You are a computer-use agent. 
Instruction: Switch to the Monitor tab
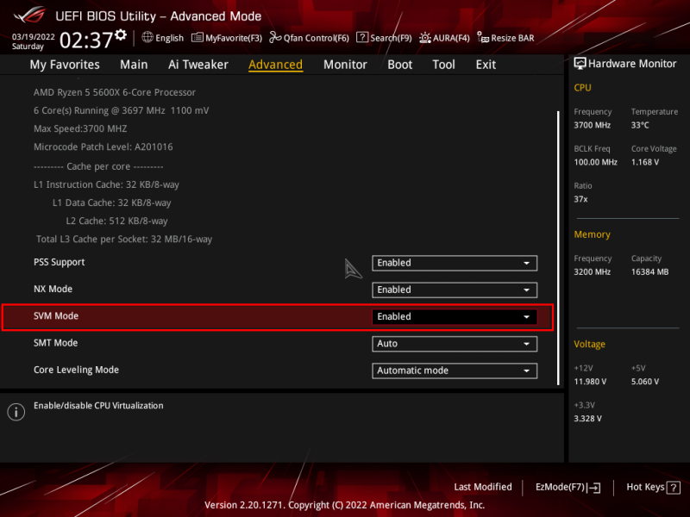345,64
